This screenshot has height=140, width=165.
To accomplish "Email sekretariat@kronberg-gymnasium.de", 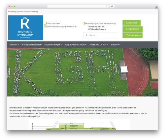I will point(62,26).
